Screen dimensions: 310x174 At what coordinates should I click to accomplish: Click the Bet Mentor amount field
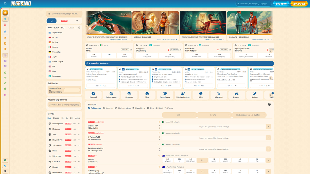72,90
